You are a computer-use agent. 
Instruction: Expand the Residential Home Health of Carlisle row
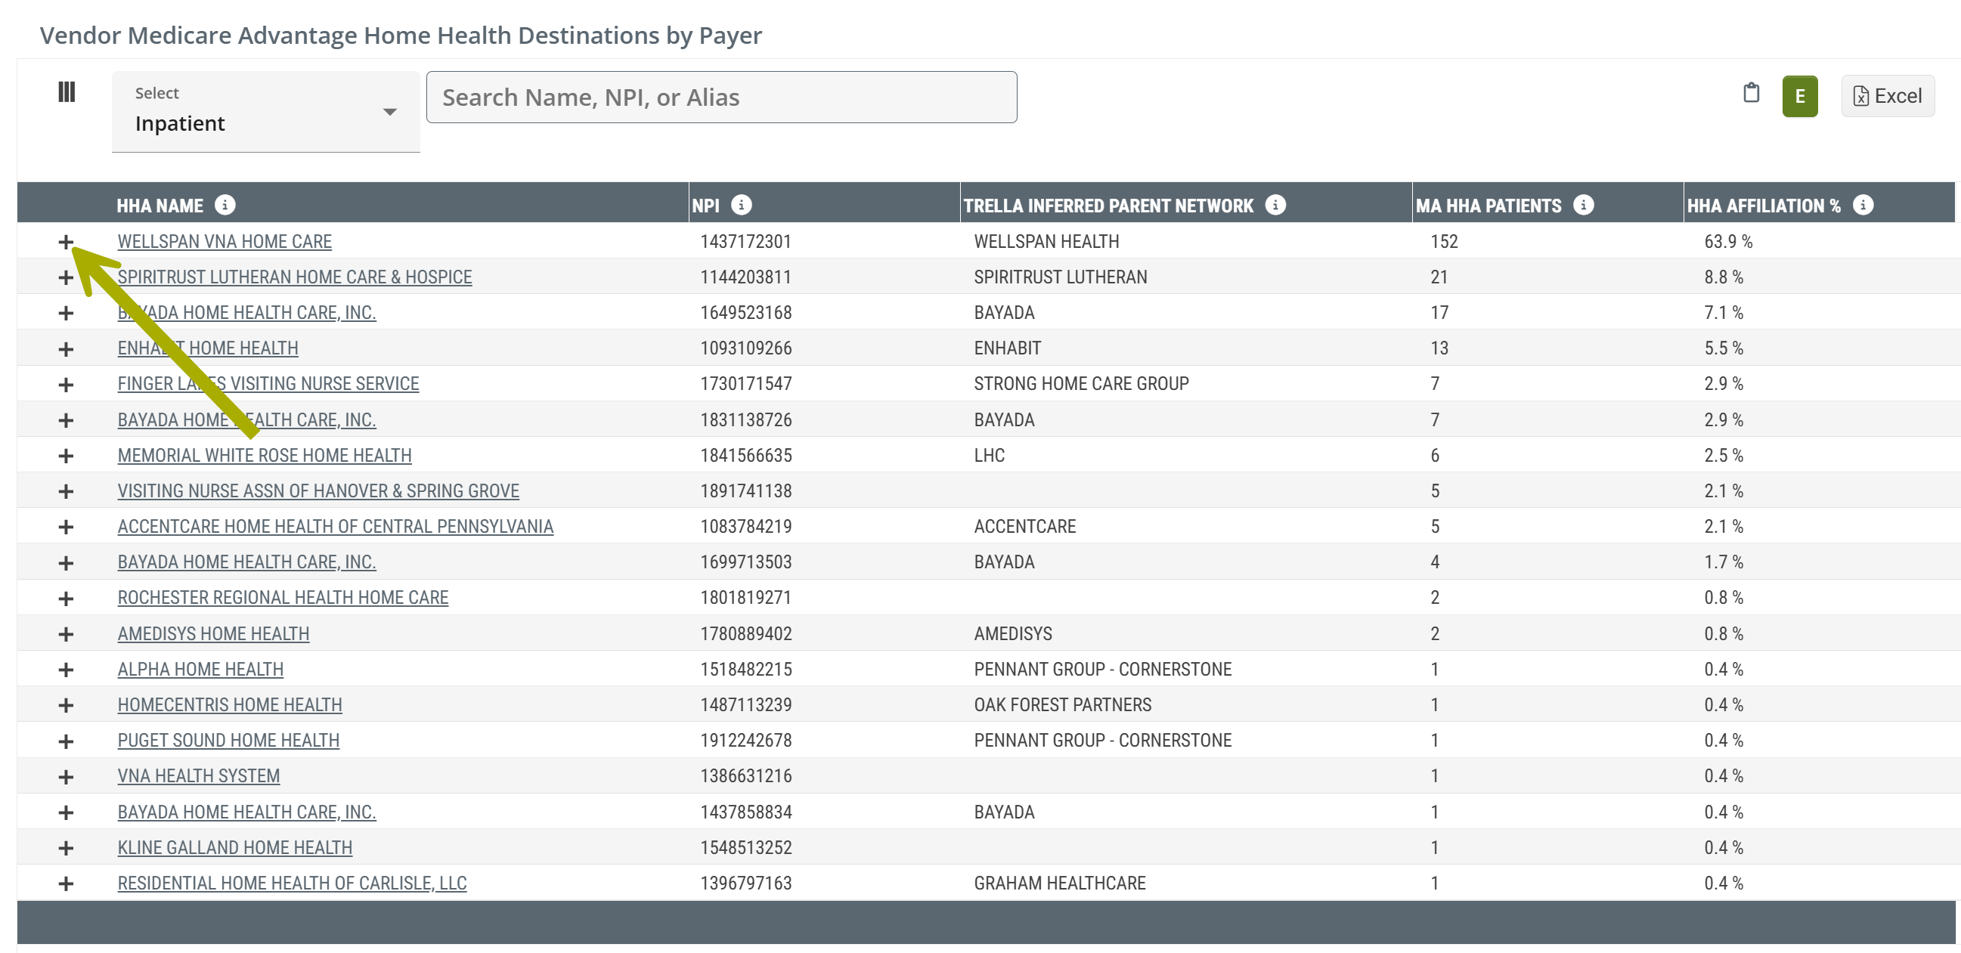67,883
